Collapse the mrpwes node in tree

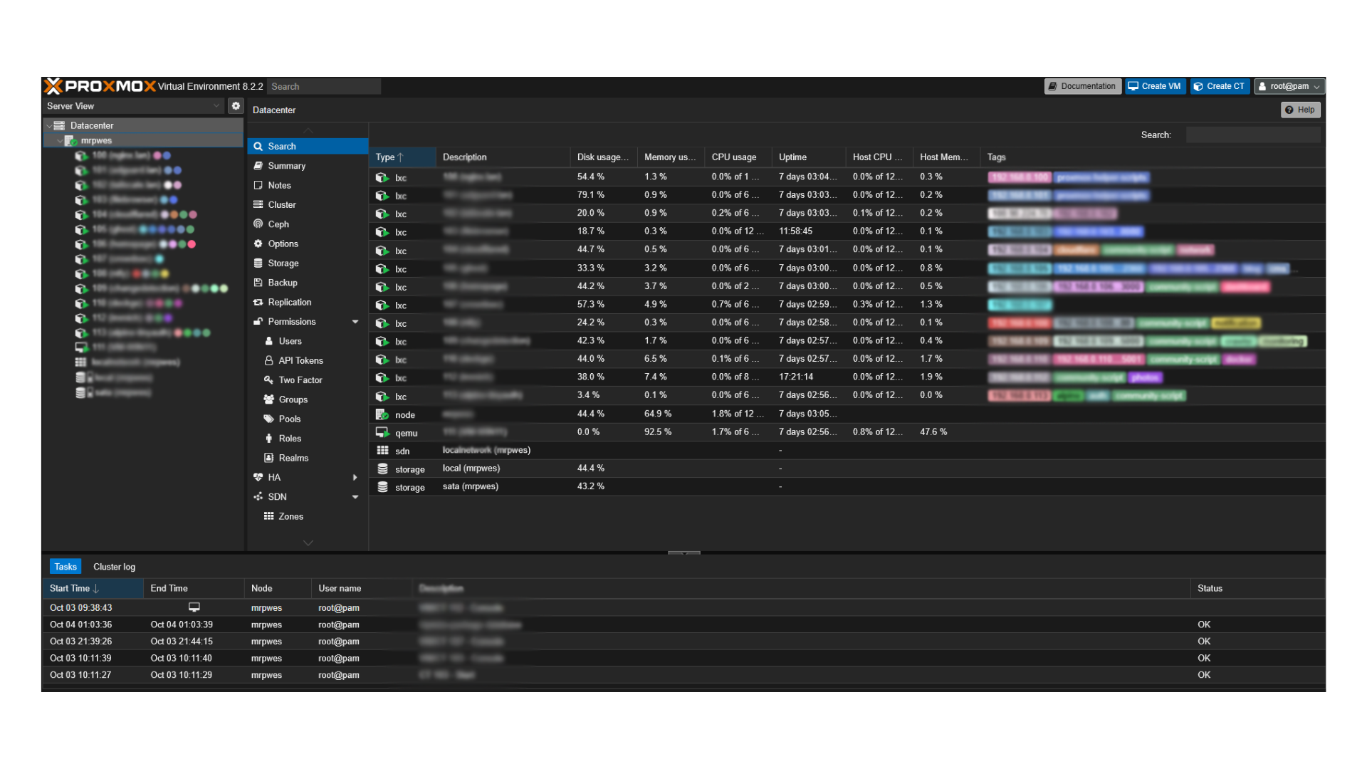(60, 141)
